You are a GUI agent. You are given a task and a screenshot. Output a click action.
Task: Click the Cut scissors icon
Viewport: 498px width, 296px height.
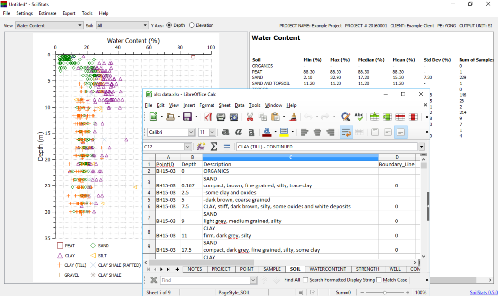pos(250,117)
